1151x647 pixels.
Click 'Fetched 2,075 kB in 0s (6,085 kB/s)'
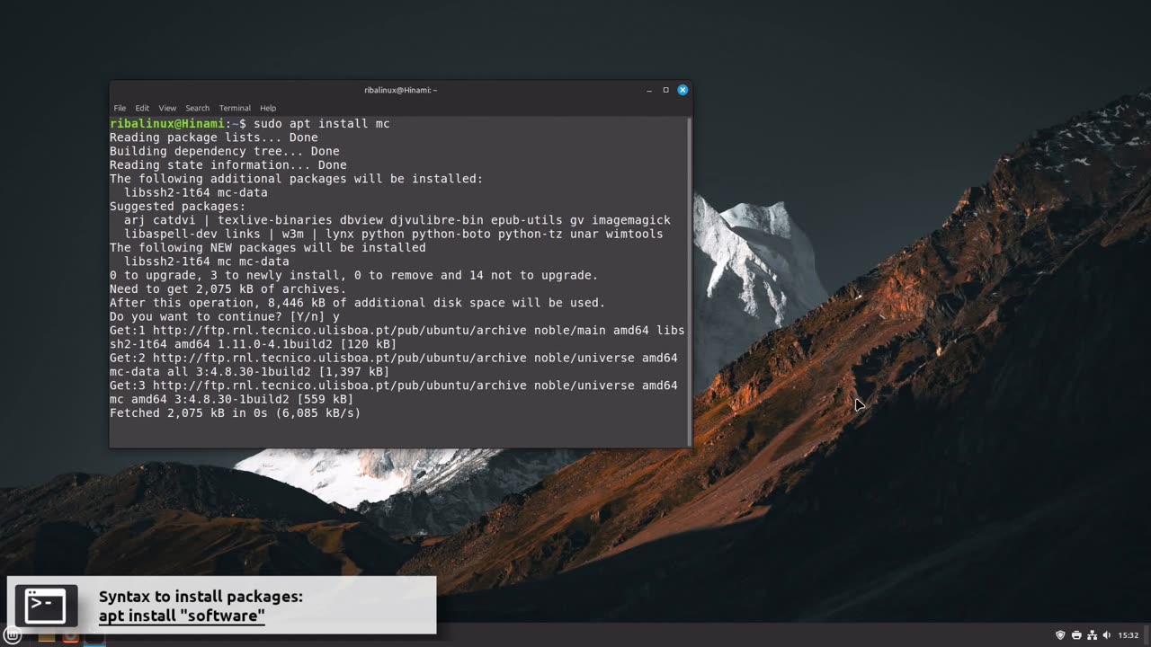click(236, 413)
